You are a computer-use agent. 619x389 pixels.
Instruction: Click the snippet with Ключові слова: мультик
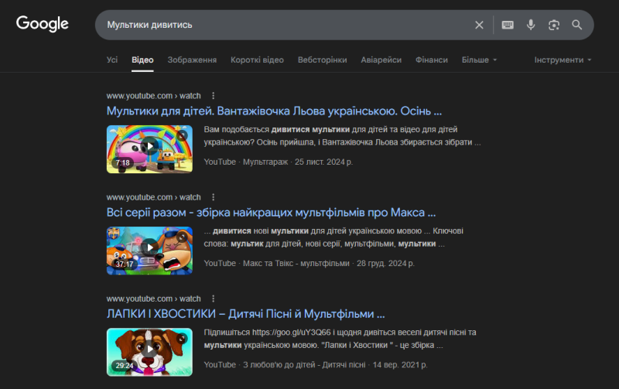333,237
